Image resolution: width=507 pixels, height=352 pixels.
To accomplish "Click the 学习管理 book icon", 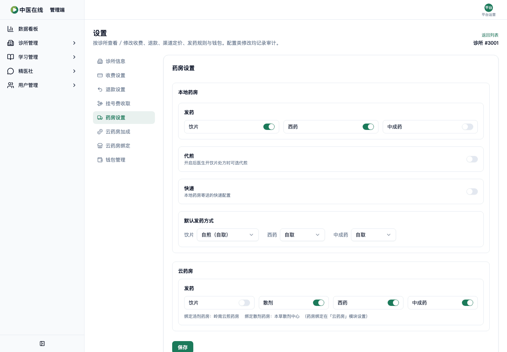I will 11,57.
